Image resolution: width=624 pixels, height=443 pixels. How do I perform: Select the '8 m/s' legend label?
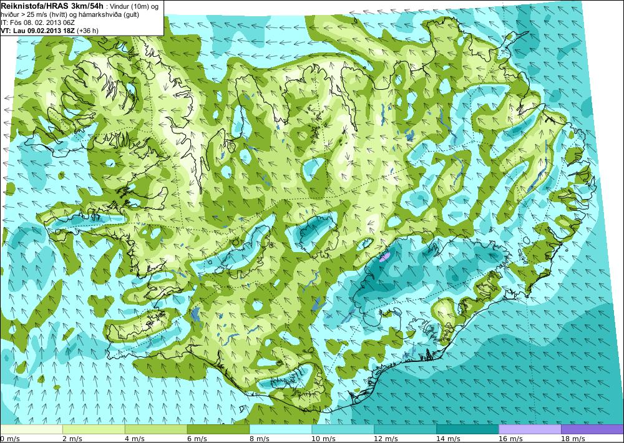[260, 439]
